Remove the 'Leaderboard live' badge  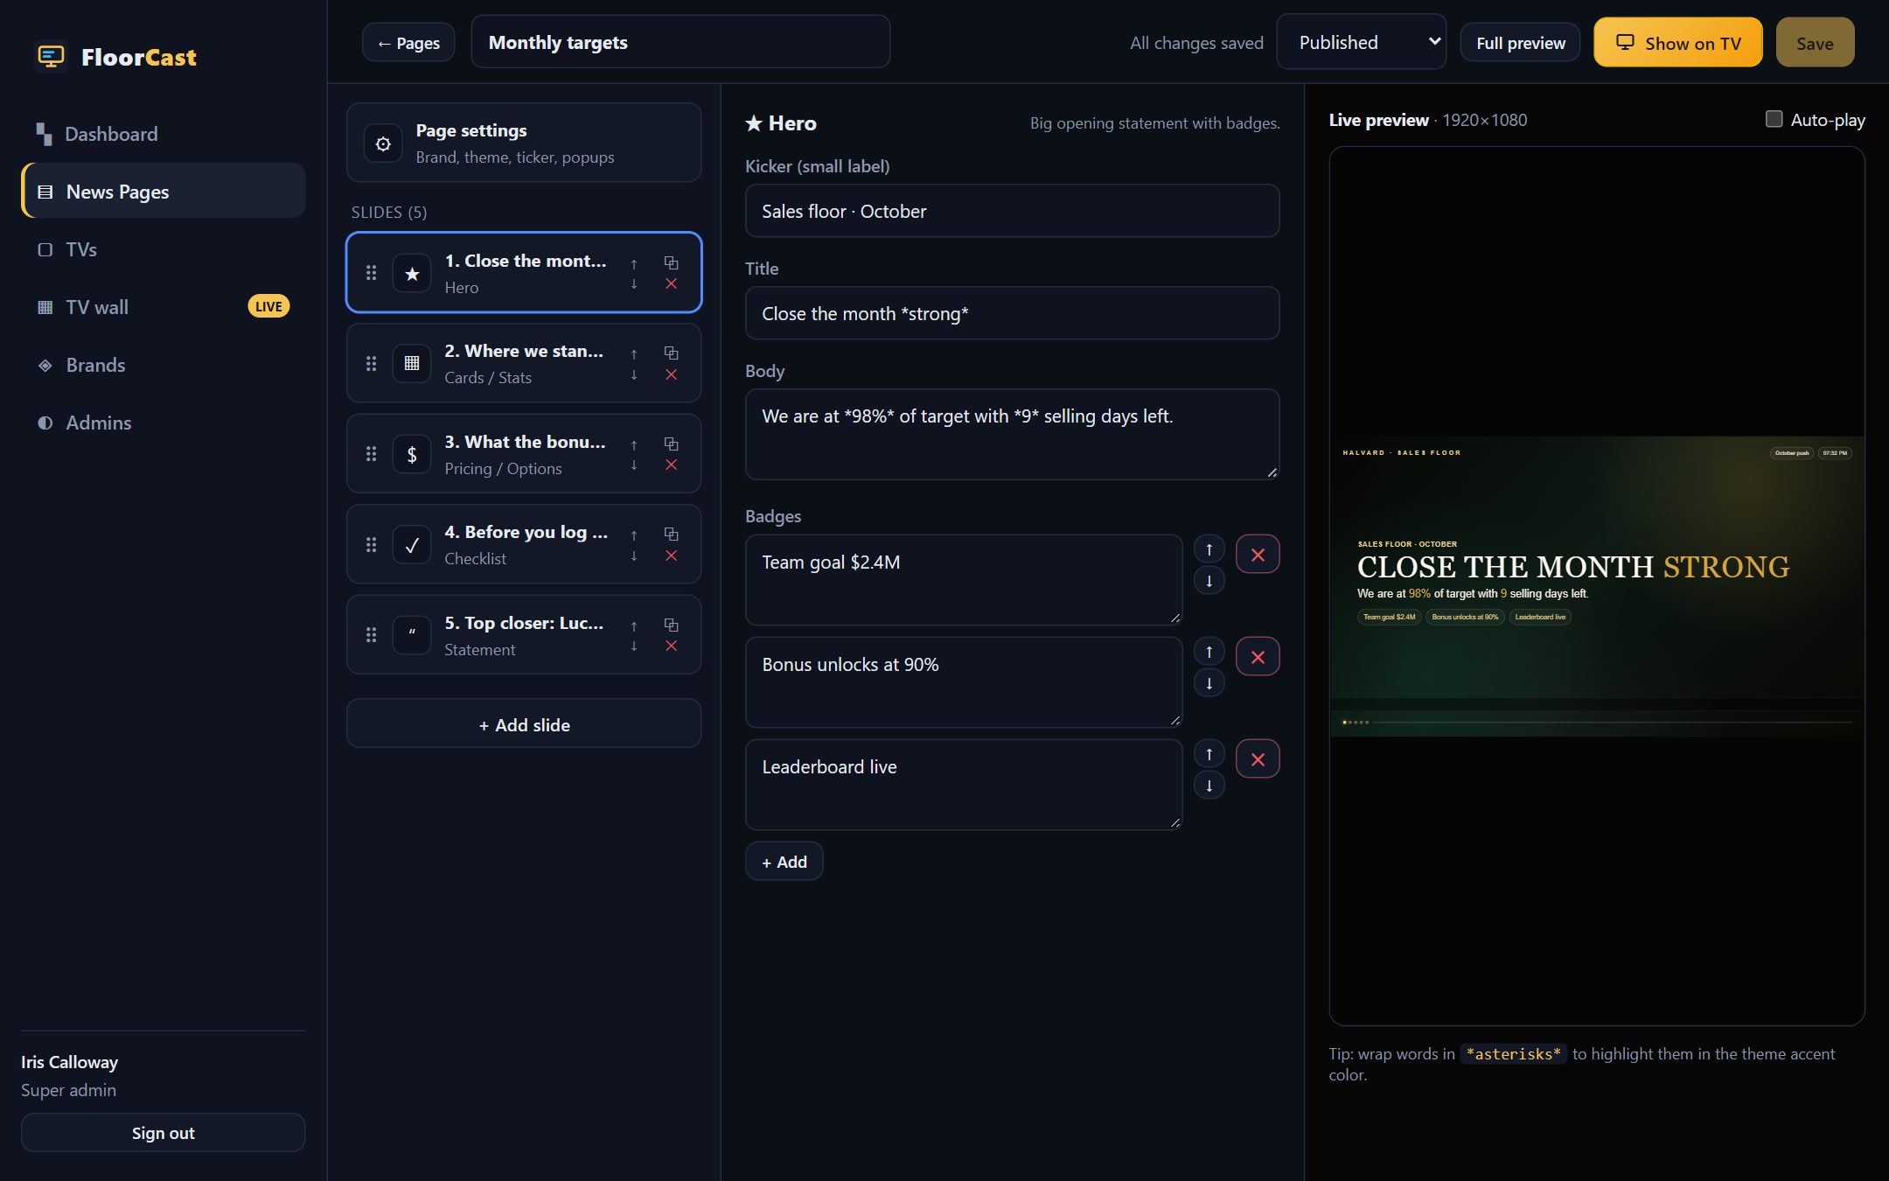click(1258, 759)
